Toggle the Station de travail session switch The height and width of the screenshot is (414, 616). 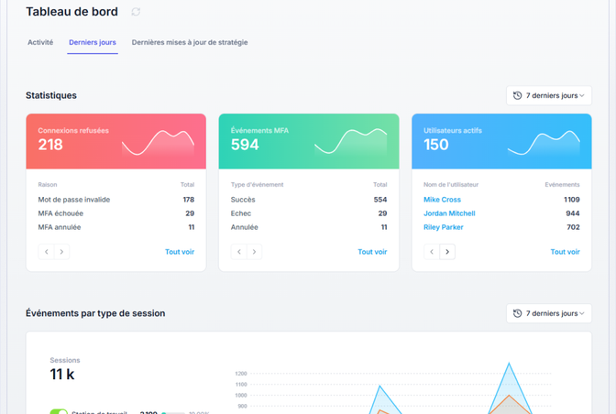59,412
